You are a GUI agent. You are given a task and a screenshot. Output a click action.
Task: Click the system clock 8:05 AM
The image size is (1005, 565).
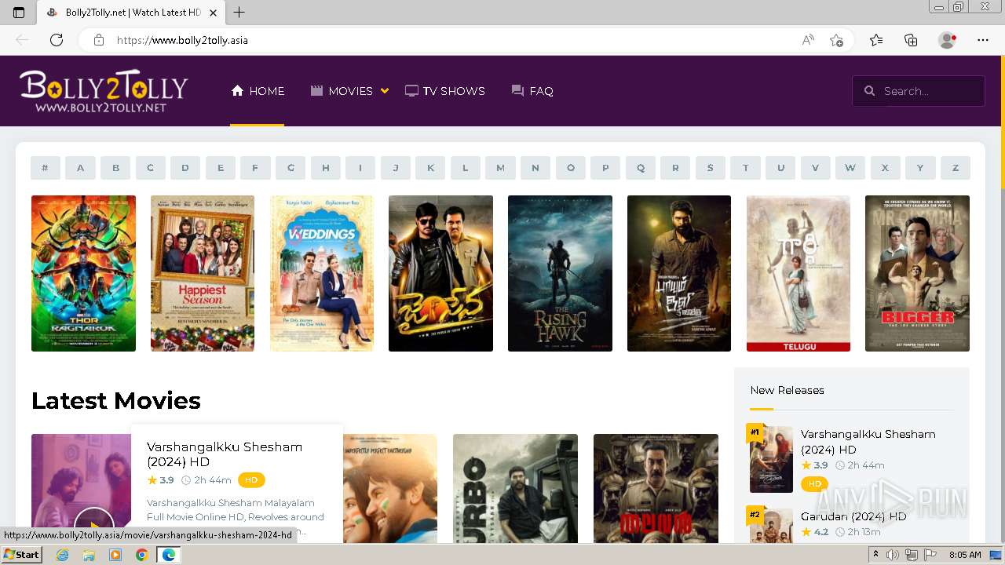tap(965, 555)
